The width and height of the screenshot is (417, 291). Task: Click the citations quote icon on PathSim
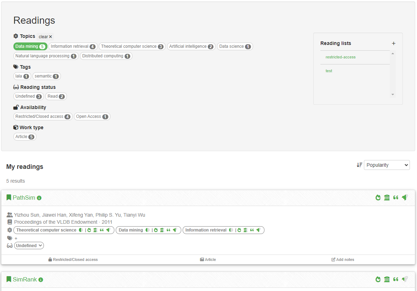tap(396, 198)
